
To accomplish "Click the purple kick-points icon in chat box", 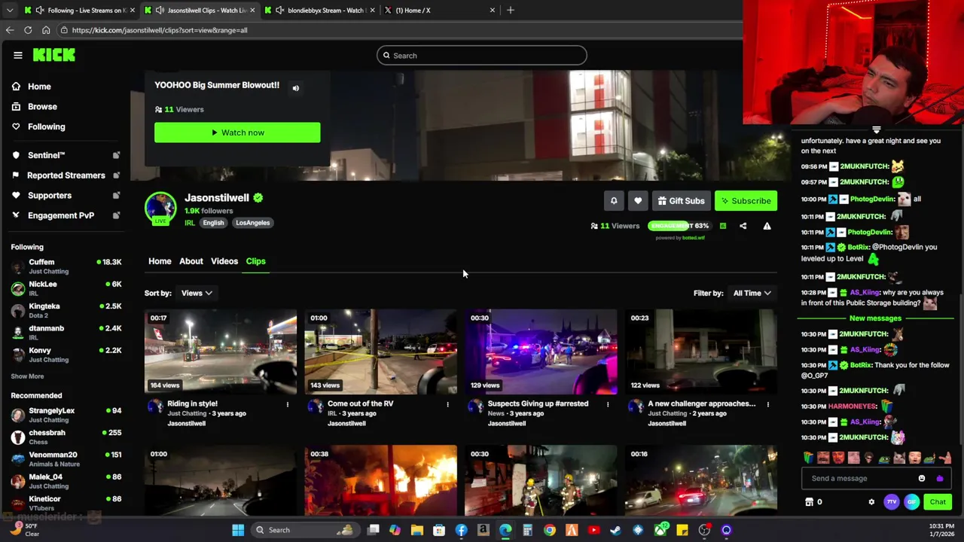I will pos(939,478).
